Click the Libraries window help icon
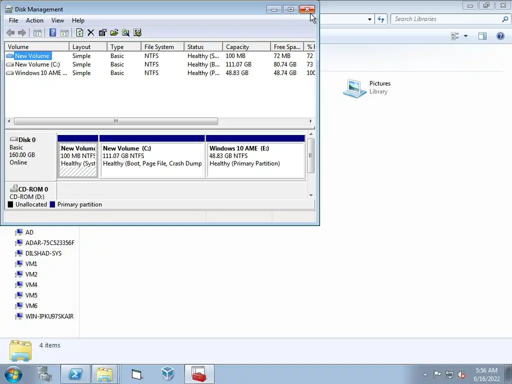The image size is (512, 384). pyautogui.click(x=500, y=36)
